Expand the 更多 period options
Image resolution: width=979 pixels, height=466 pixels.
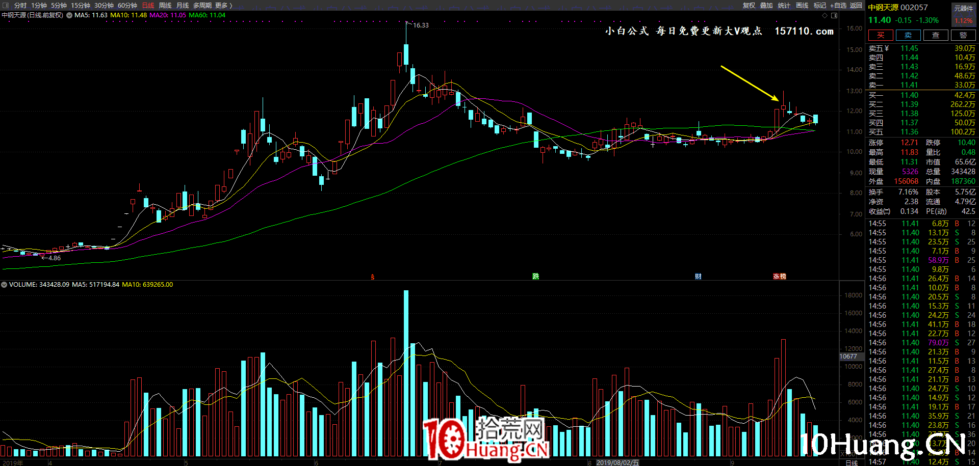click(223, 5)
